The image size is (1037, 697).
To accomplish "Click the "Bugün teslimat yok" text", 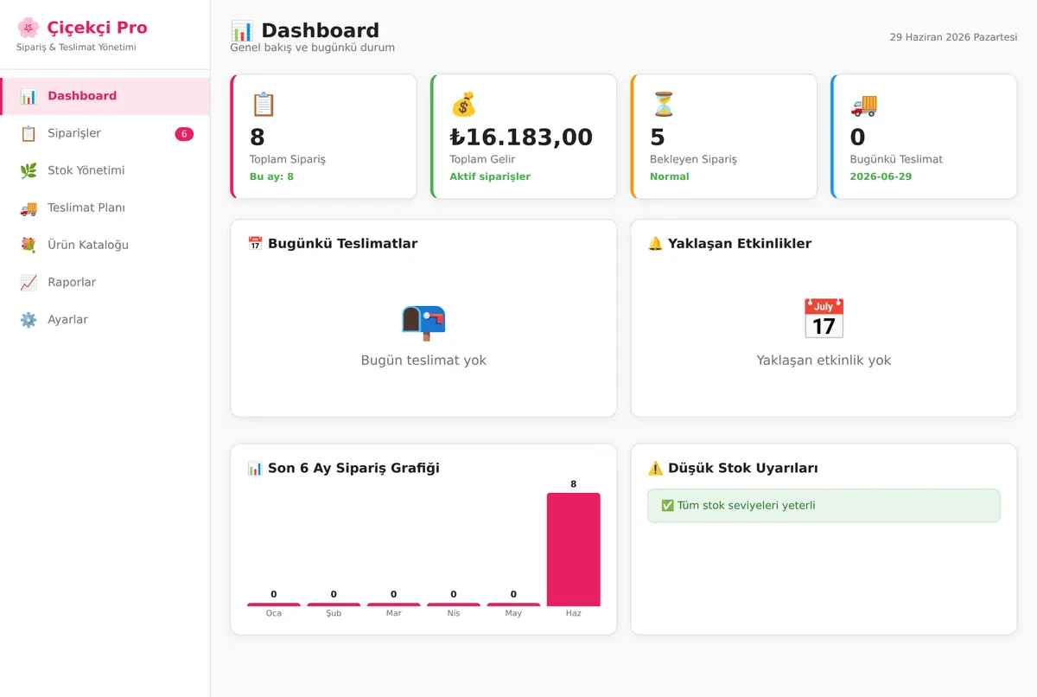I will tap(423, 361).
